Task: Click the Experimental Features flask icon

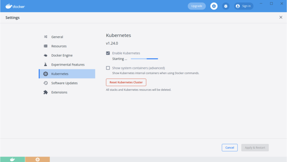Action: tap(46, 65)
